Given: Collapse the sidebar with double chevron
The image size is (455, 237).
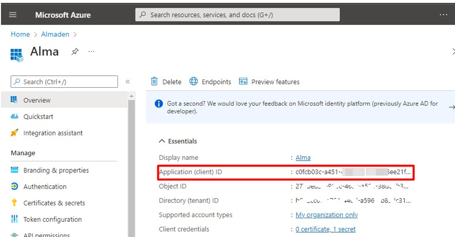Looking at the screenshot, I should (x=128, y=82).
